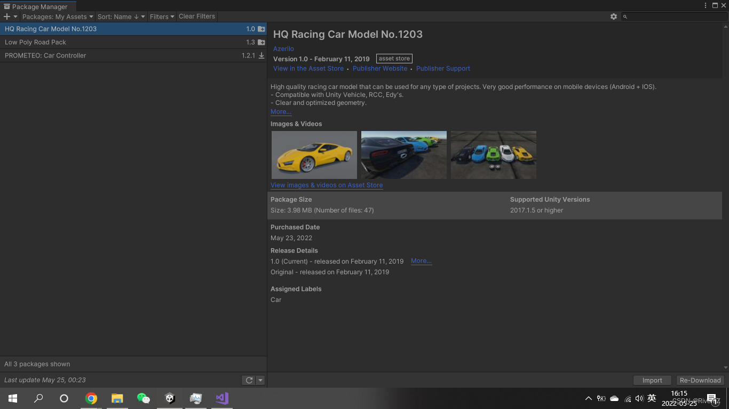Launch Unity Hub from the taskbar

tap(169, 398)
